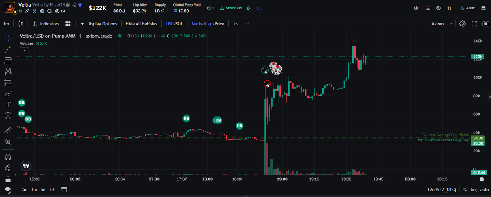The image size is (491, 197).
Task: Switch the USD/SOL currency toggle
Action: [x=174, y=24]
